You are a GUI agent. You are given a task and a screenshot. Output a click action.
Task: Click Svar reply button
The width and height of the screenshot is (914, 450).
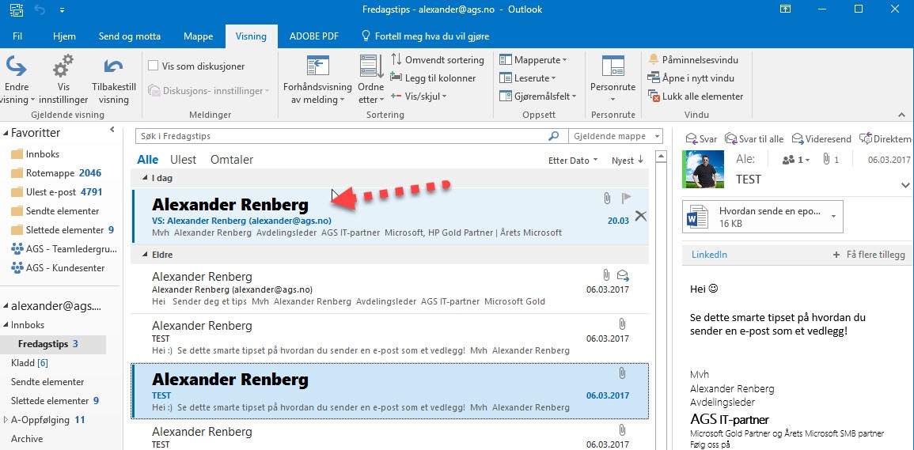coord(701,138)
